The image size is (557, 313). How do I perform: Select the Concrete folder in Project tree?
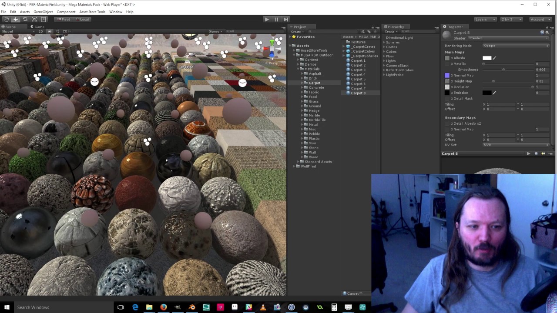[x=314, y=87]
